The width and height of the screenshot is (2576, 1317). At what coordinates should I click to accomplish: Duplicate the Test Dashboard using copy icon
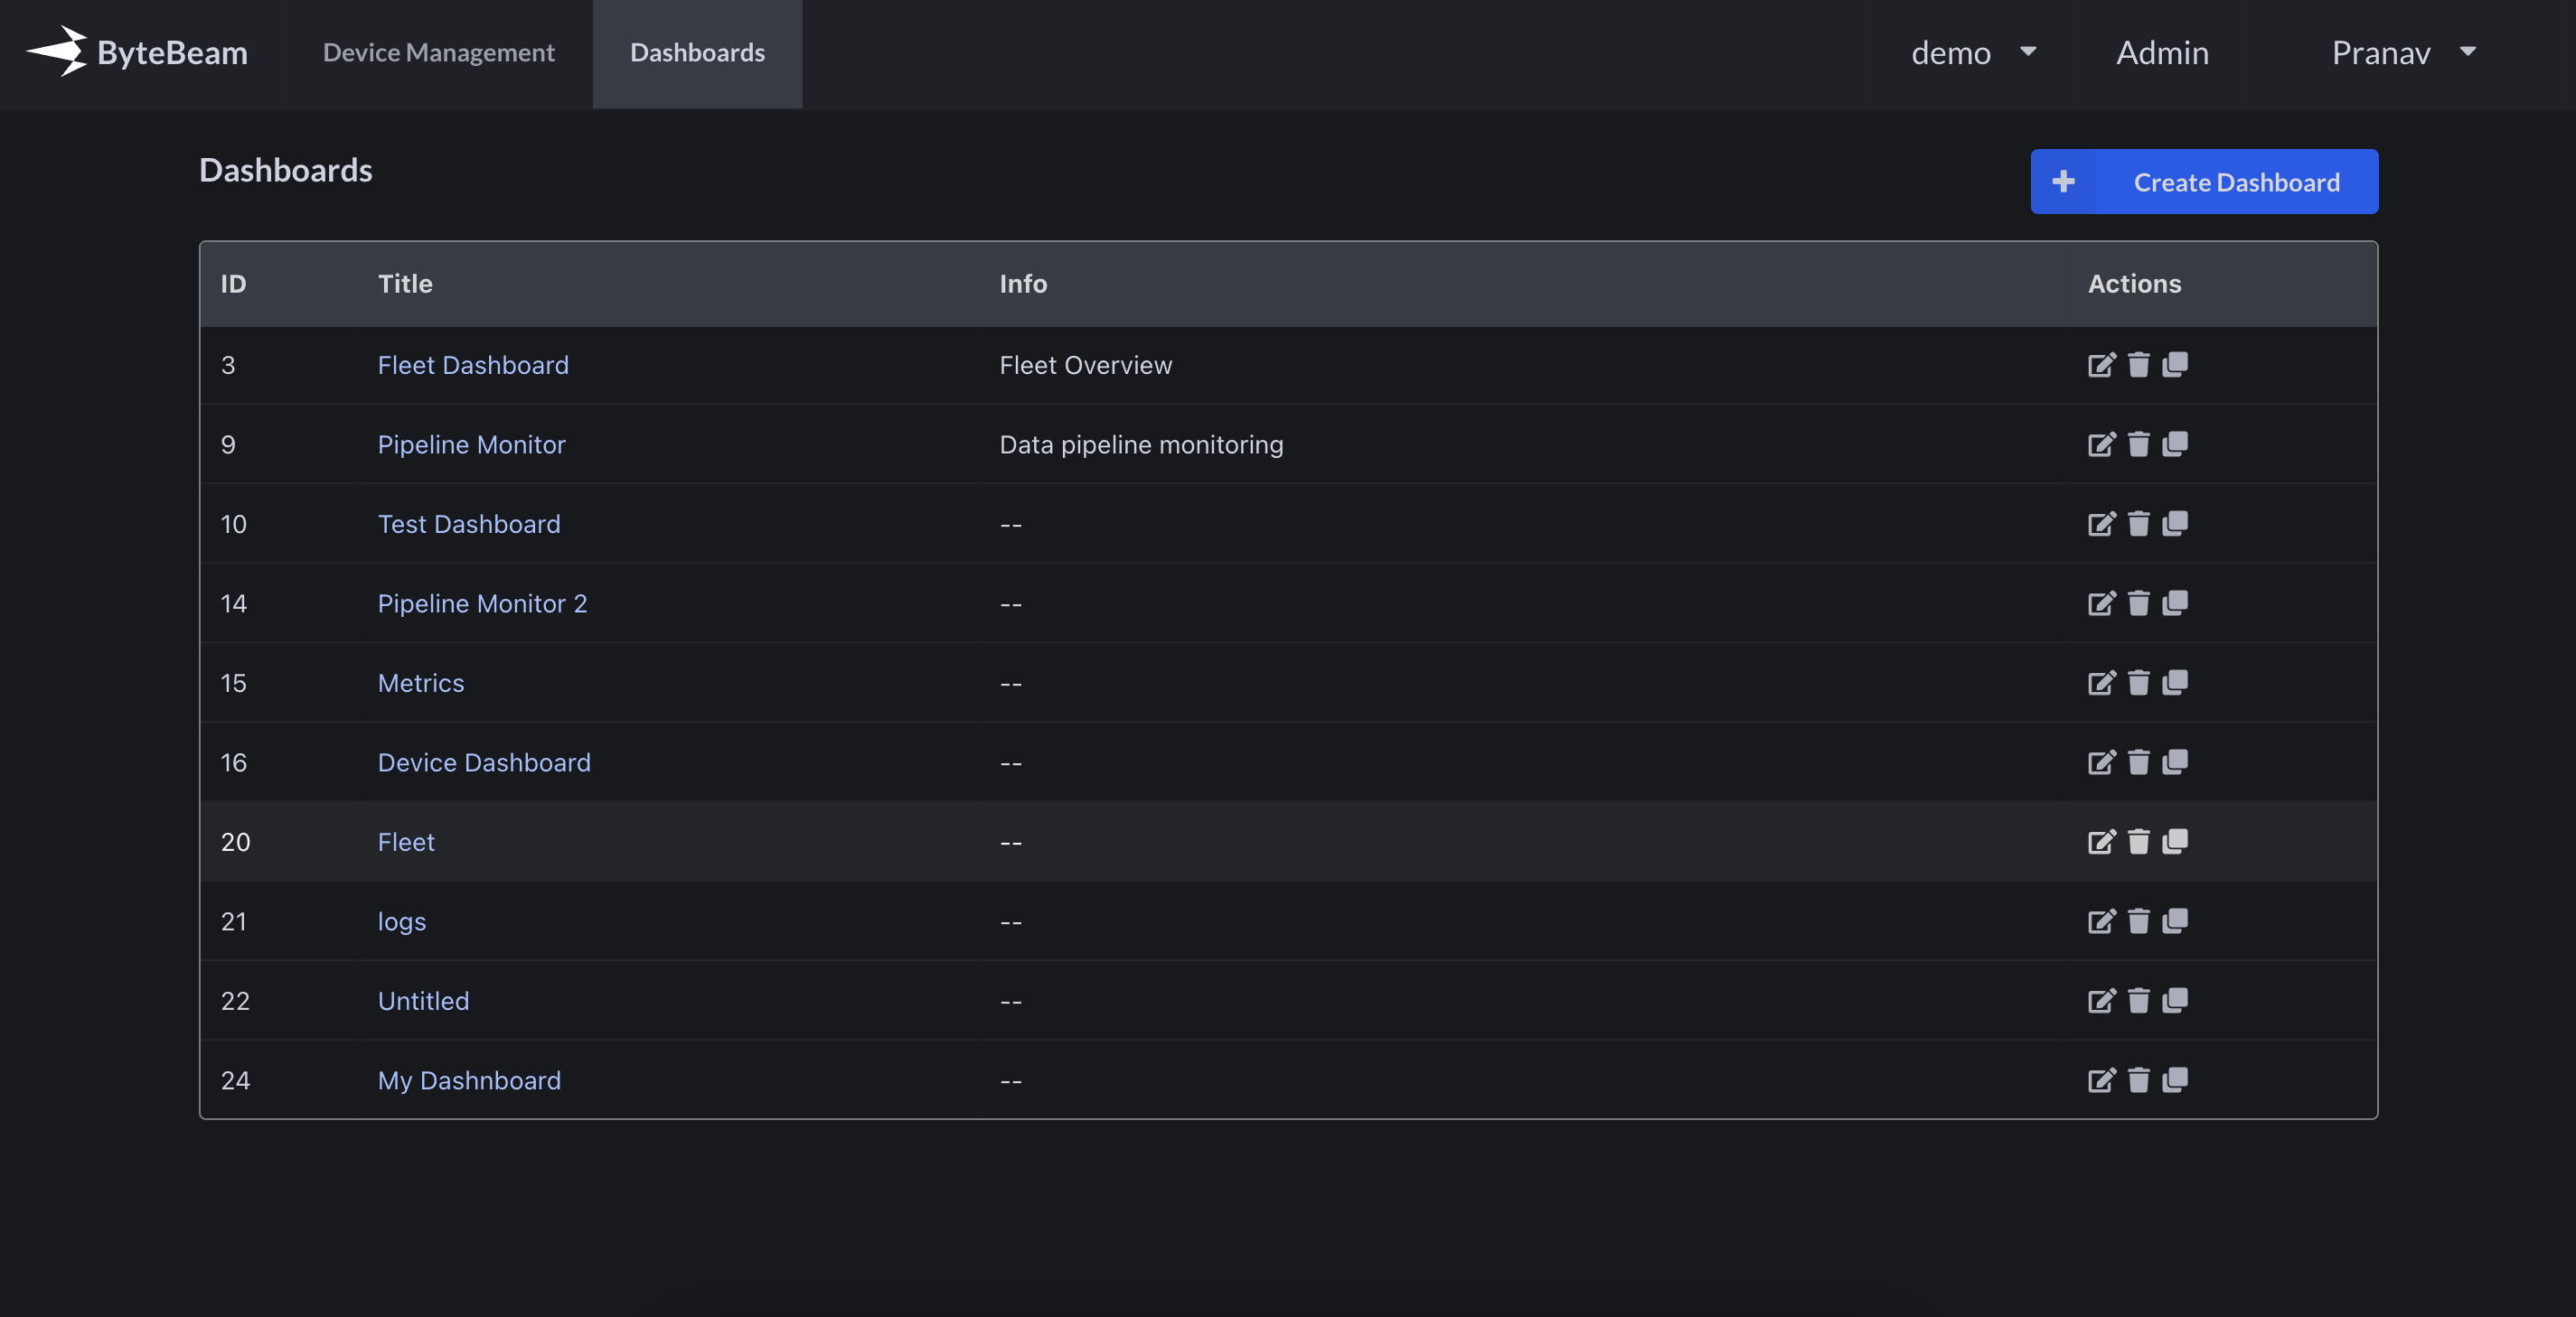point(2175,524)
